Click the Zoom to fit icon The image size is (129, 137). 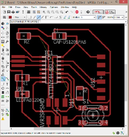coord(44,12)
